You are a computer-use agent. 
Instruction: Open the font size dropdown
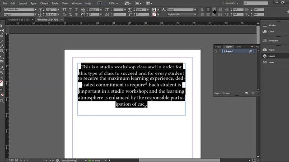tap(58, 9)
